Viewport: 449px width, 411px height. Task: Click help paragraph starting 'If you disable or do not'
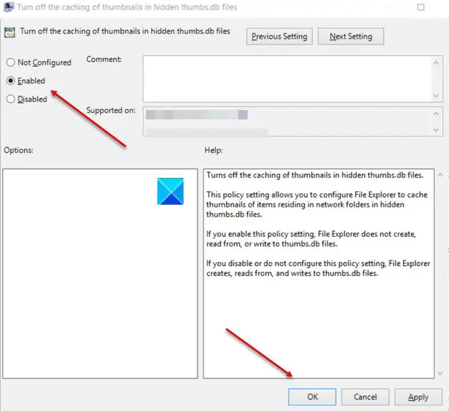click(x=318, y=268)
